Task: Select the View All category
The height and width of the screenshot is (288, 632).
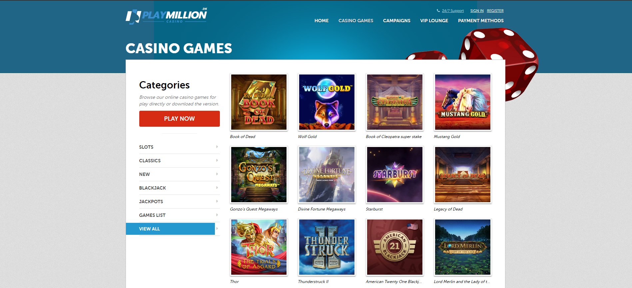Action: 170,229
